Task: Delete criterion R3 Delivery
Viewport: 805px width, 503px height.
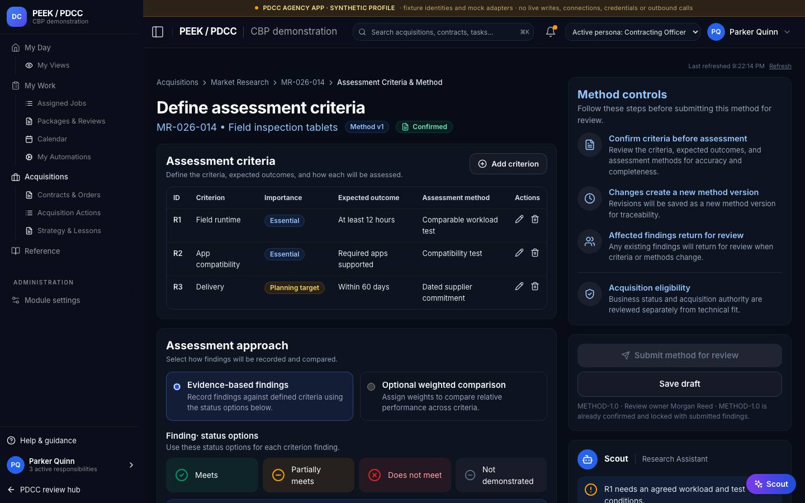Action: point(535,286)
